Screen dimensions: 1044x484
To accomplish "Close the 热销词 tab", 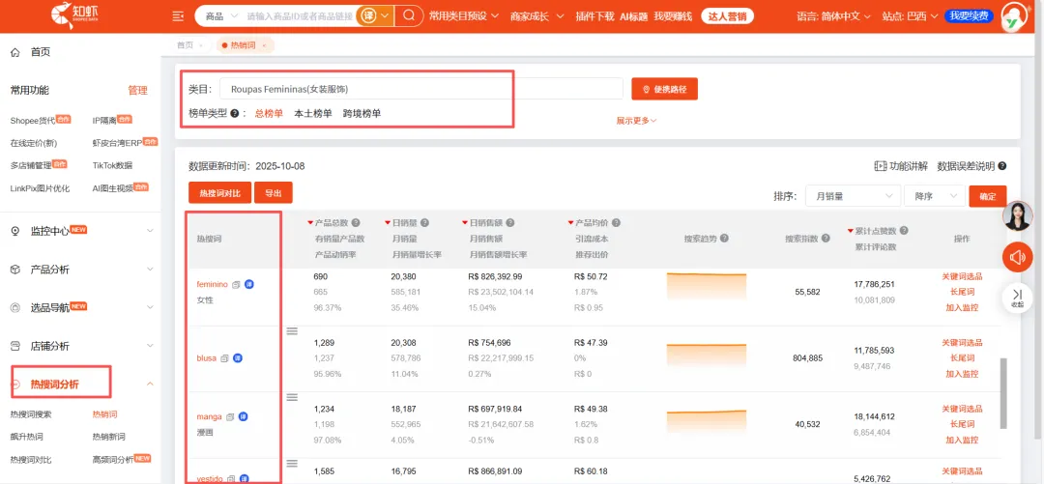I will tap(264, 45).
